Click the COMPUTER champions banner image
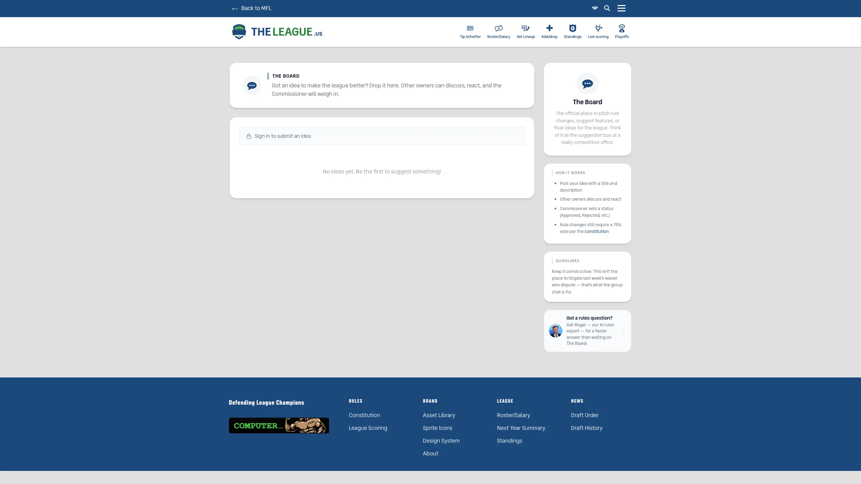The image size is (861, 484). click(279, 426)
